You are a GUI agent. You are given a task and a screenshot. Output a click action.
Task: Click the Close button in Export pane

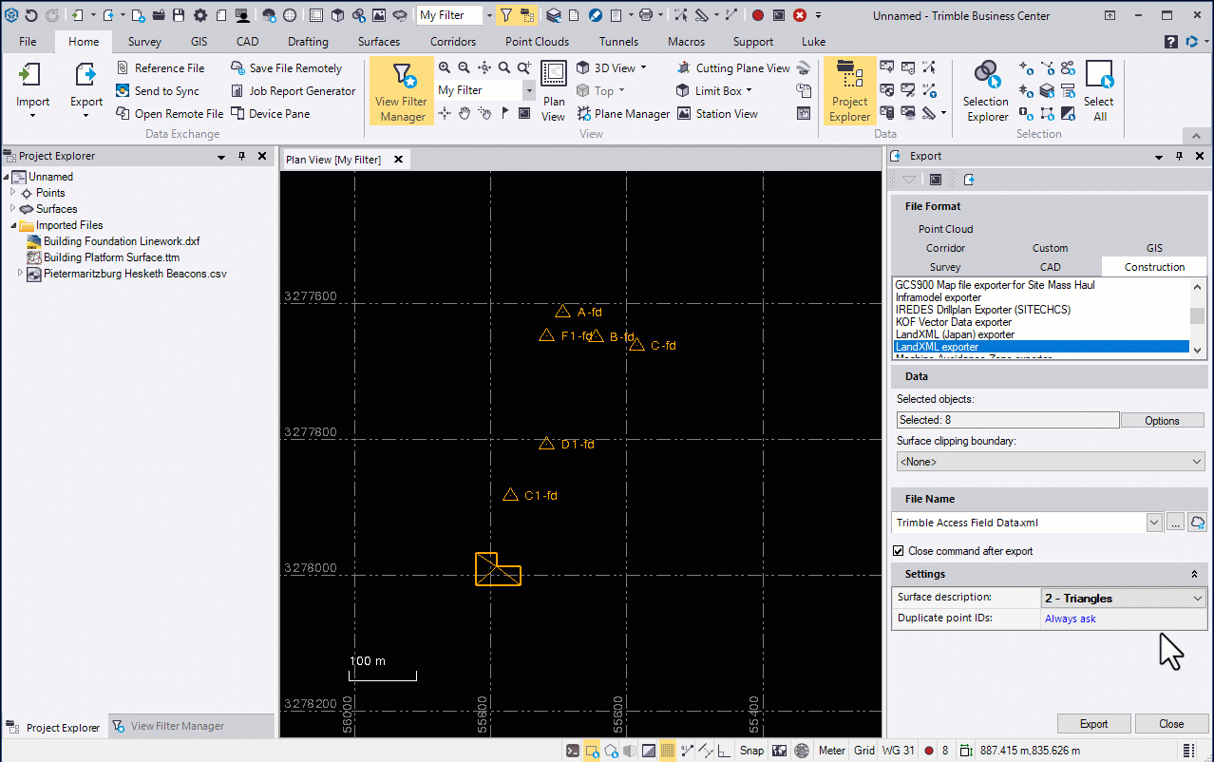(1171, 724)
